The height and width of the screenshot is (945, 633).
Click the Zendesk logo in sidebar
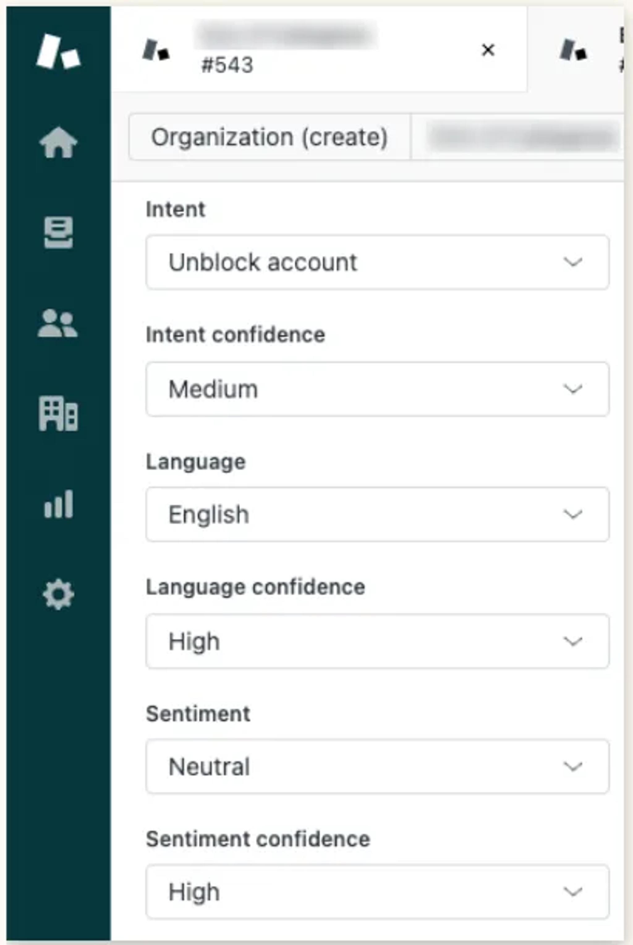tap(58, 52)
